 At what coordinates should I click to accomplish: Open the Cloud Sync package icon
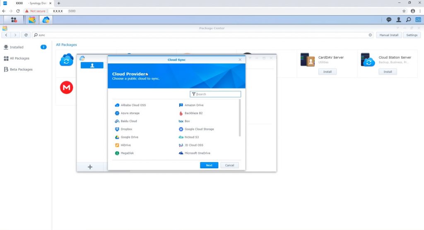click(x=66, y=60)
